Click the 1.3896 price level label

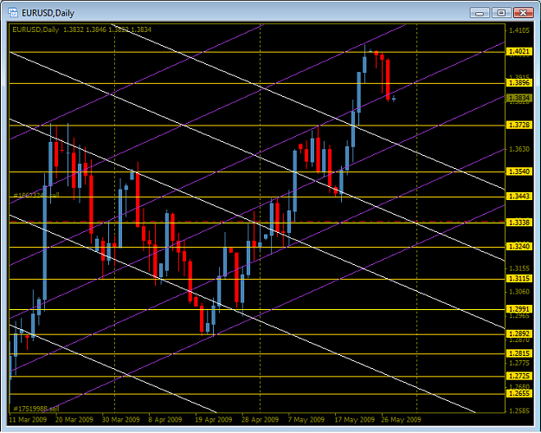(518, 83)
